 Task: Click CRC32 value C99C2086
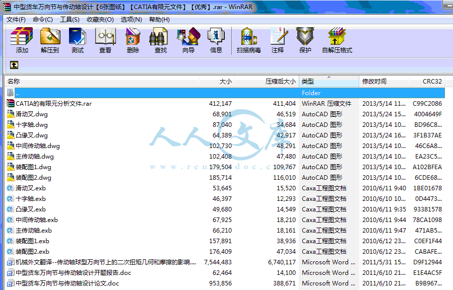tap(427, 104)
